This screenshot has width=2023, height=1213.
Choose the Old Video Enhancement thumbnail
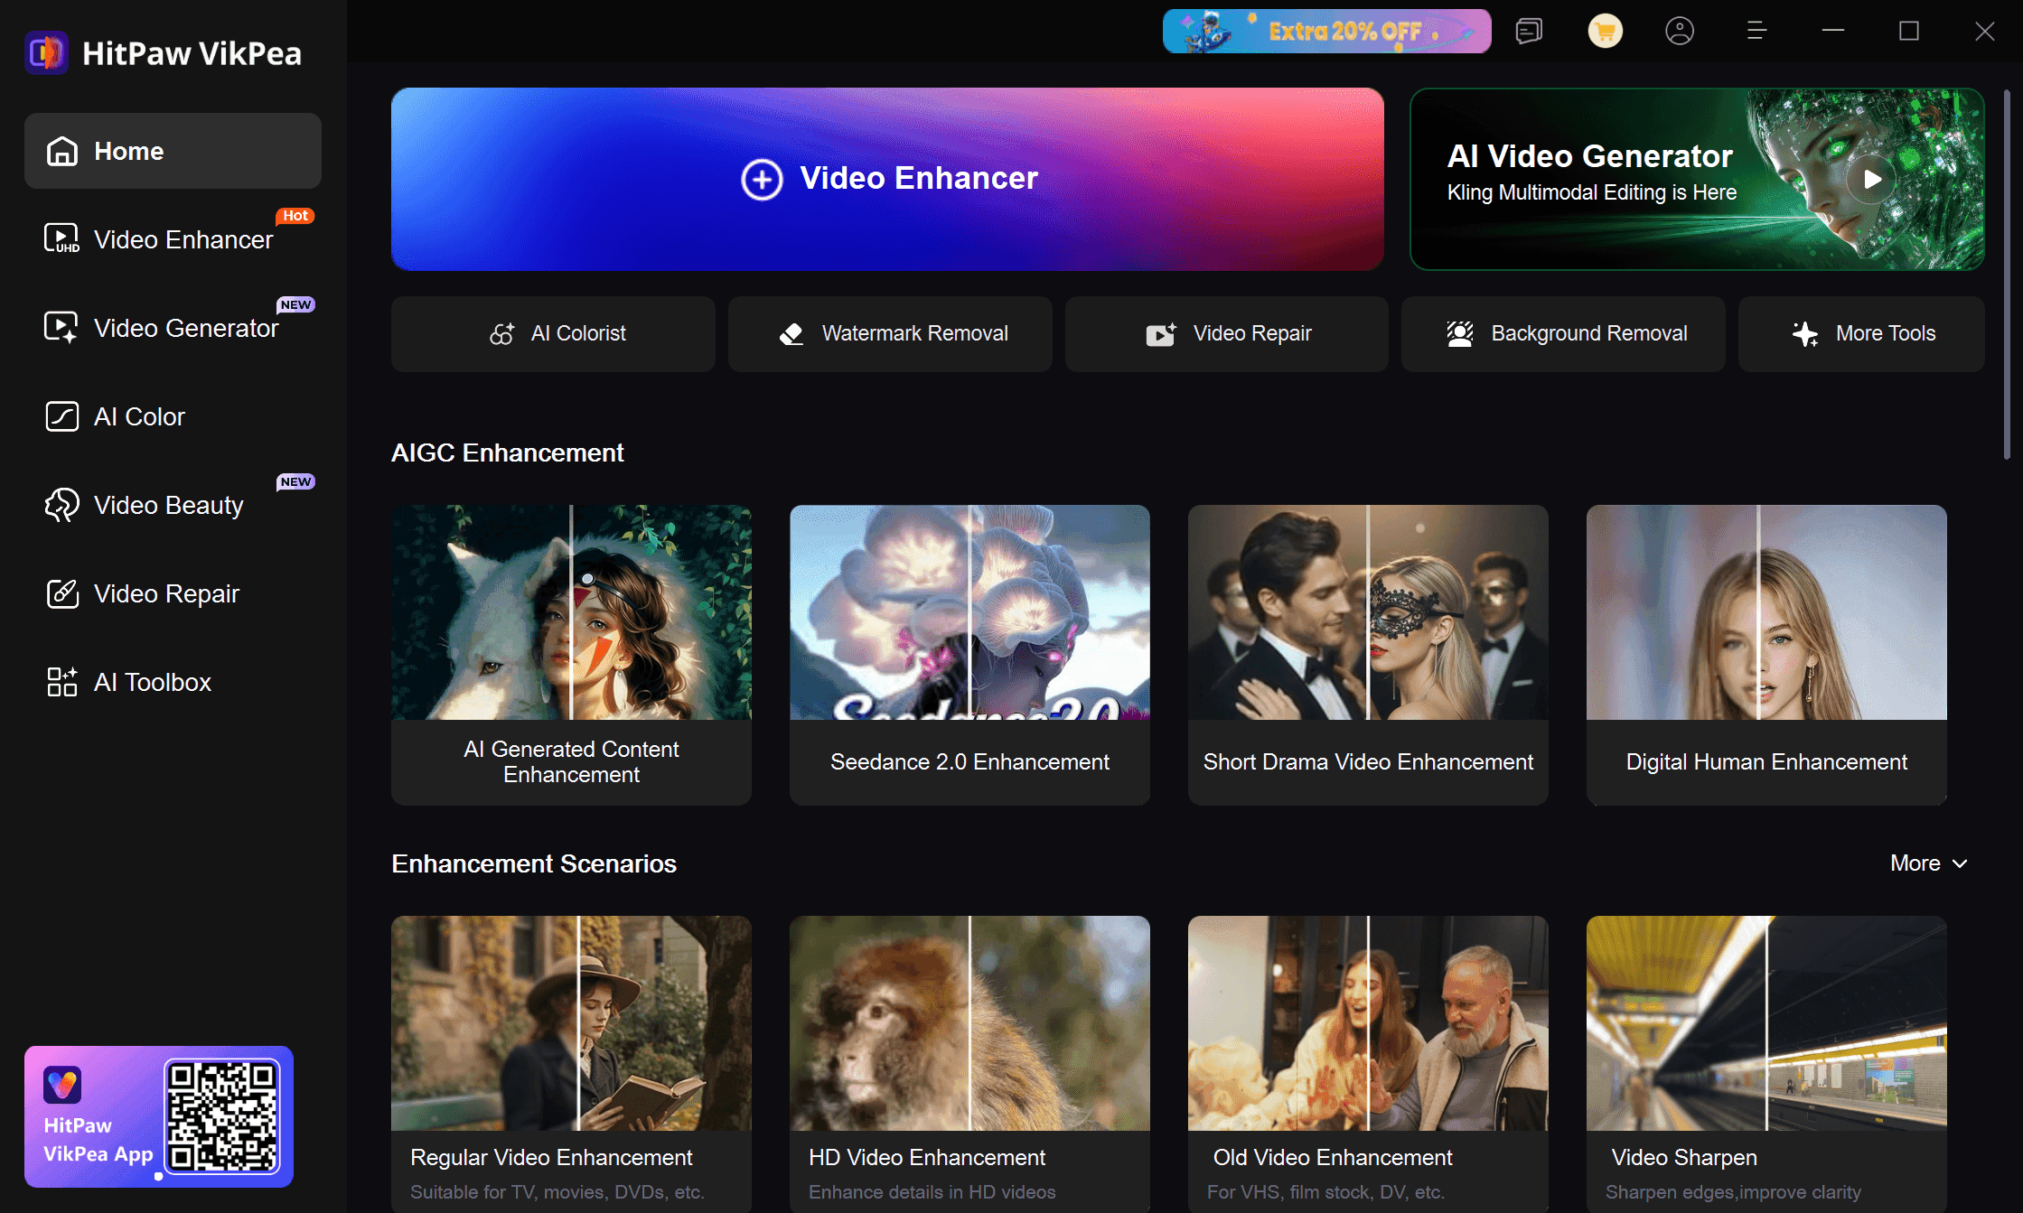tap(1368, 1023)
